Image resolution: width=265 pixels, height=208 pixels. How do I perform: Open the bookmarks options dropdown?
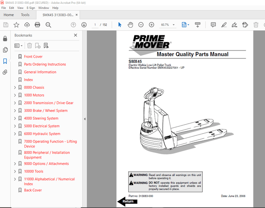coord(18,46)
